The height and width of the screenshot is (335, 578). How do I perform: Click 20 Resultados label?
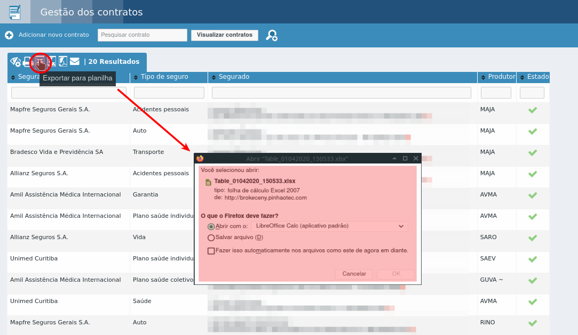point(114,61)
